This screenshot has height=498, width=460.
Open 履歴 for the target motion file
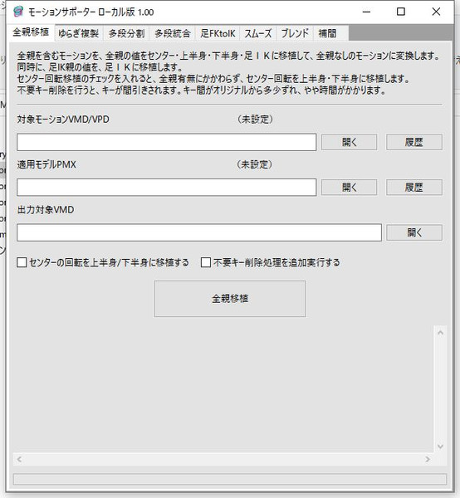pyautogui.click(x=414, y=142)
